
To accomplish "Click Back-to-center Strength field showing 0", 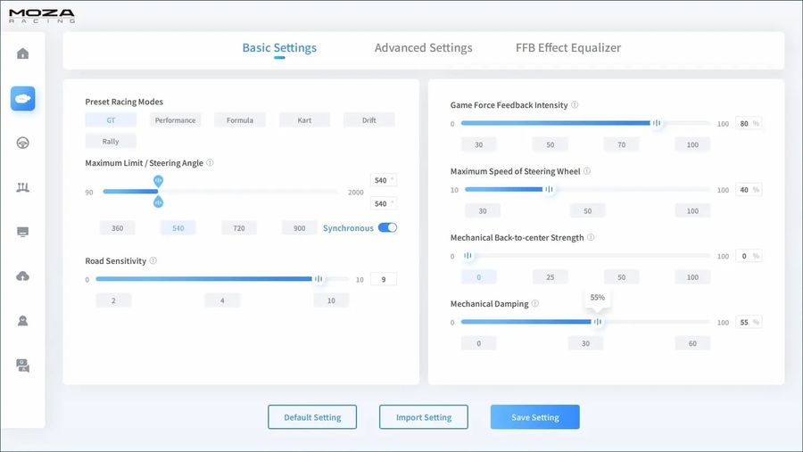I will coord(749,256).
